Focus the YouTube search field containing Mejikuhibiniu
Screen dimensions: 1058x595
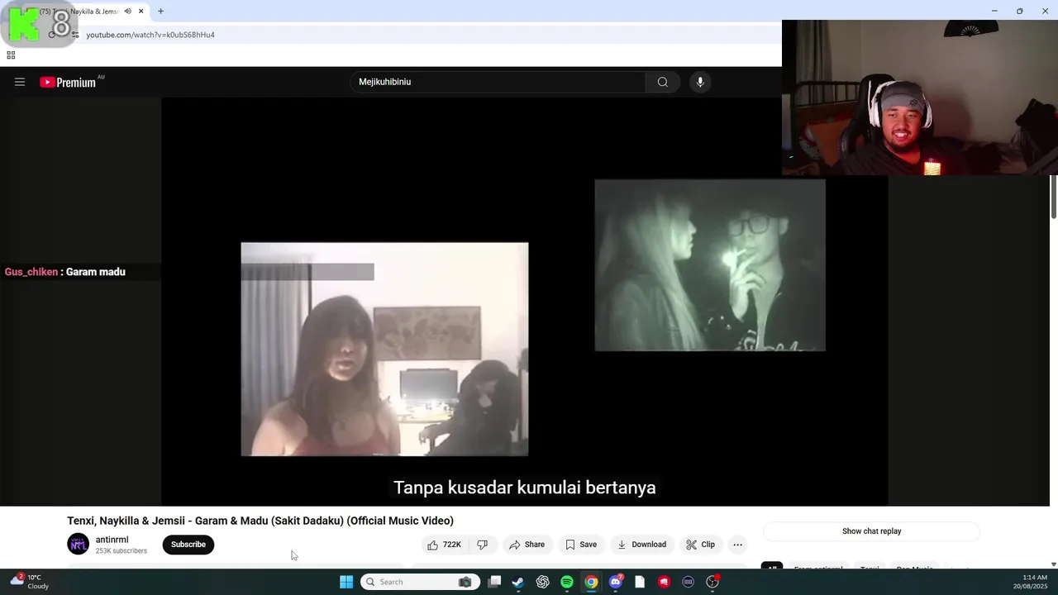(498, 82)
